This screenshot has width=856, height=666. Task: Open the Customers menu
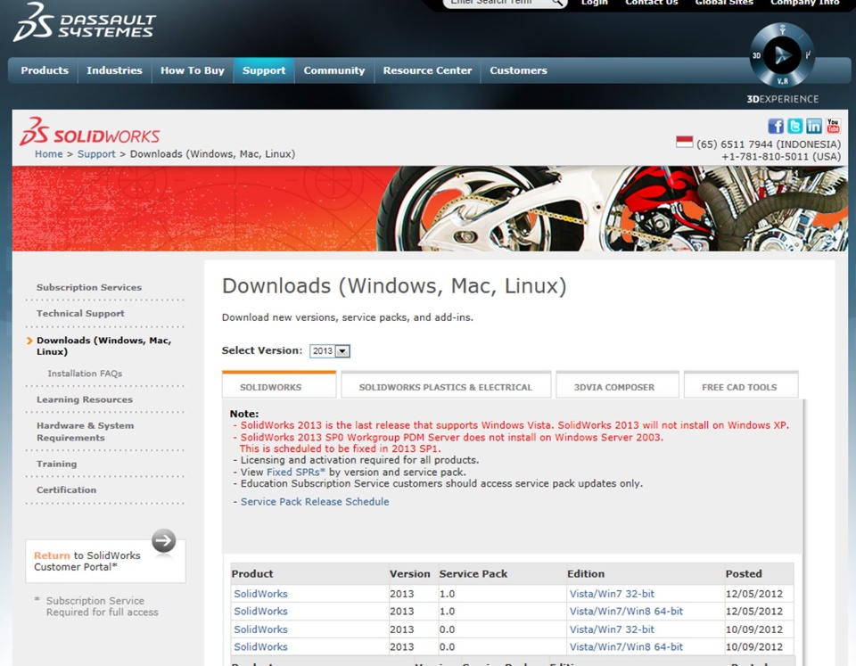coord(518,70)
